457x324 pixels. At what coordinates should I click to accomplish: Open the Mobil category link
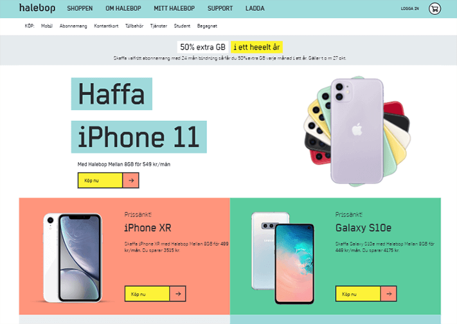(x=47, y=26)
